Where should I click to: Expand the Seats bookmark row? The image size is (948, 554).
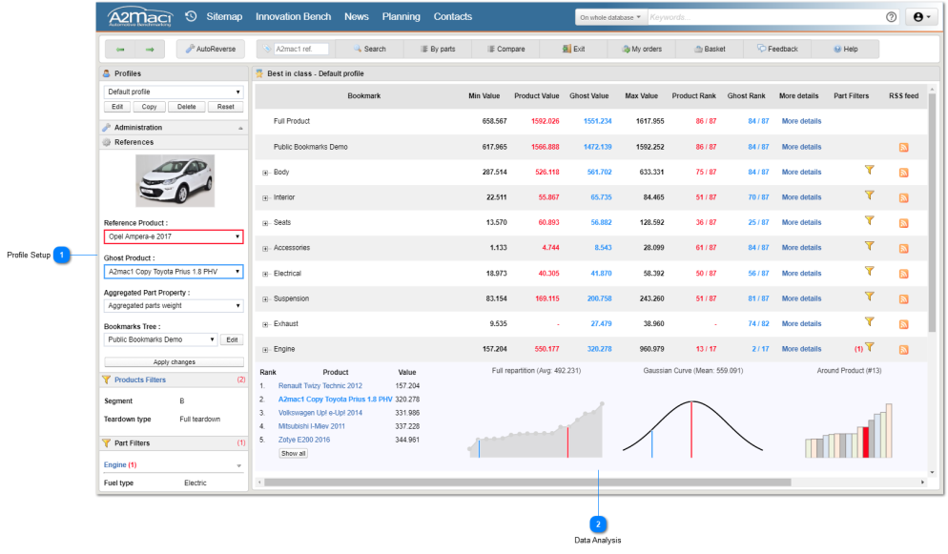[x=265, y=223]
